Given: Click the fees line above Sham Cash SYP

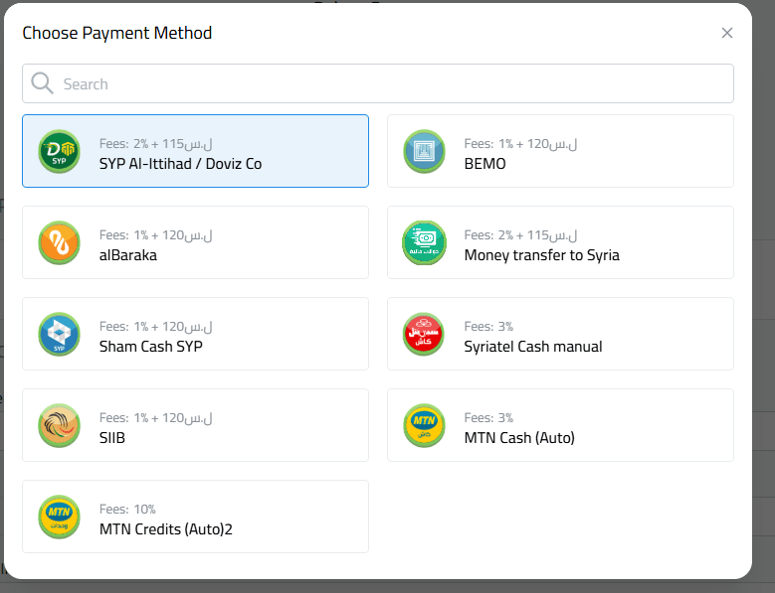Looking at the screenshot, I should (155, 327).
